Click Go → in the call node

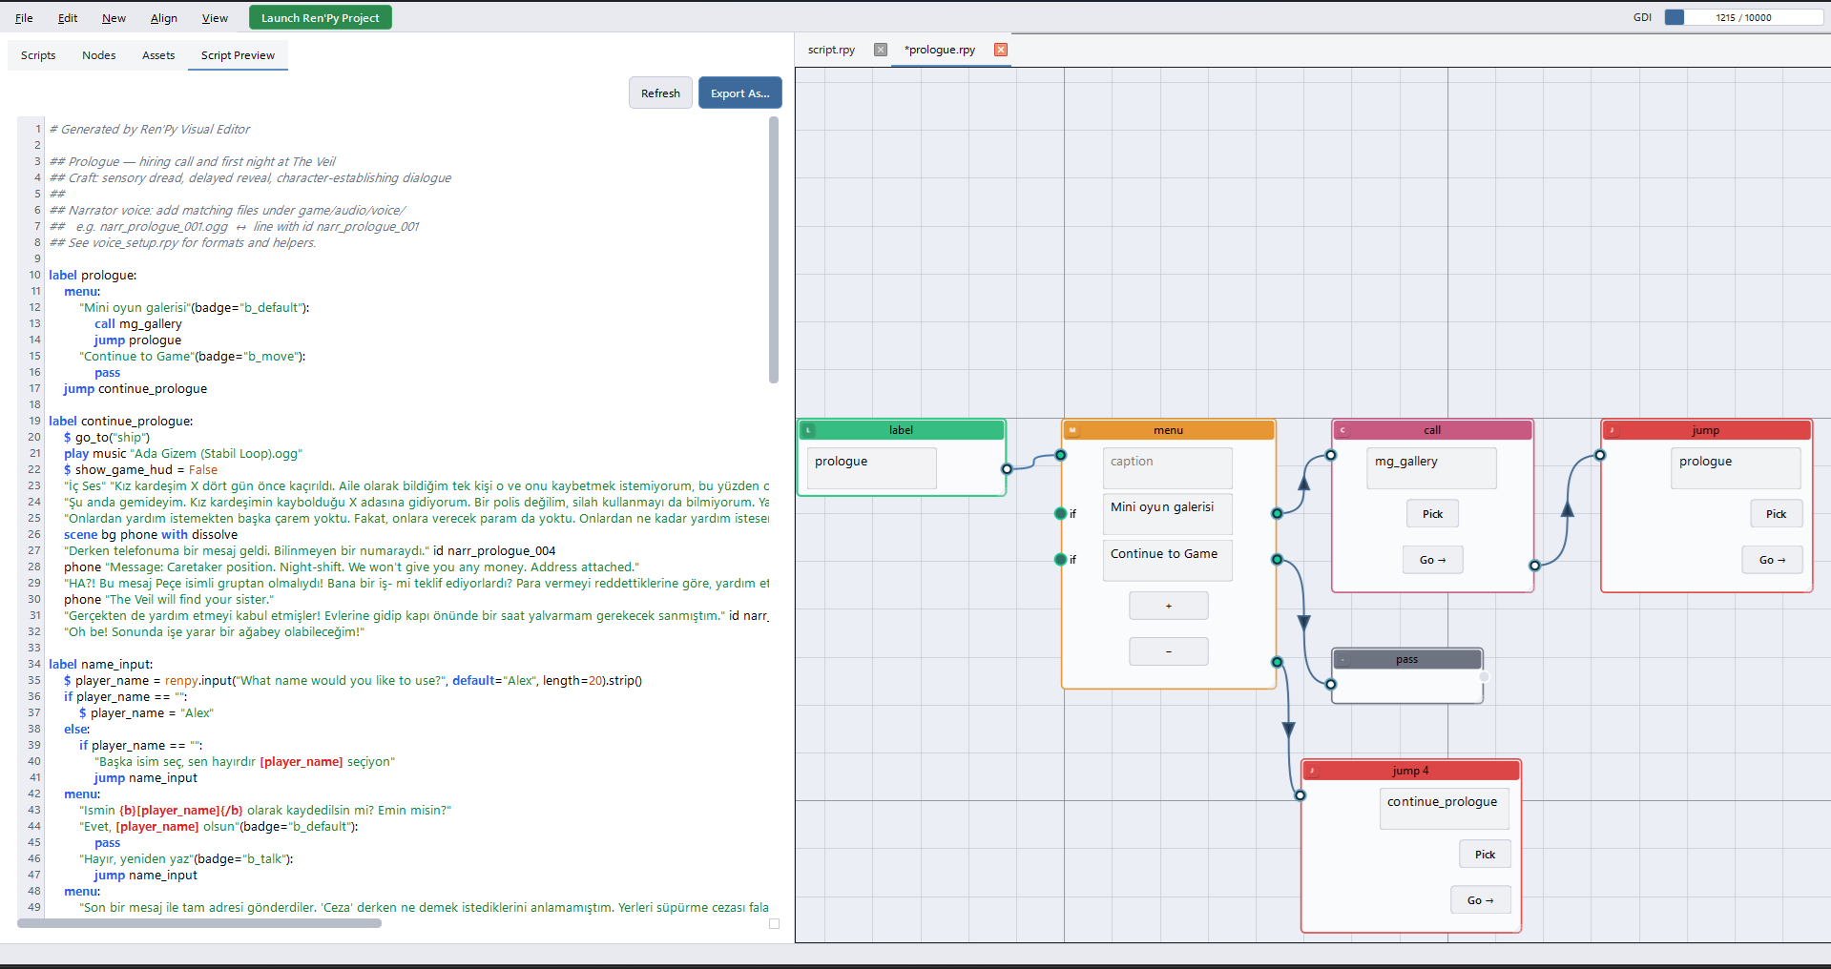click(1432, 560)
